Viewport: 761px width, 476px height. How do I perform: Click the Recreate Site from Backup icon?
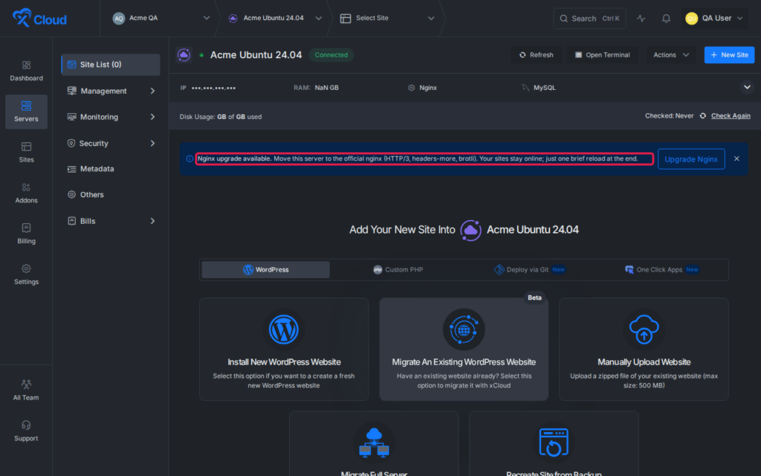pos(554,443)
